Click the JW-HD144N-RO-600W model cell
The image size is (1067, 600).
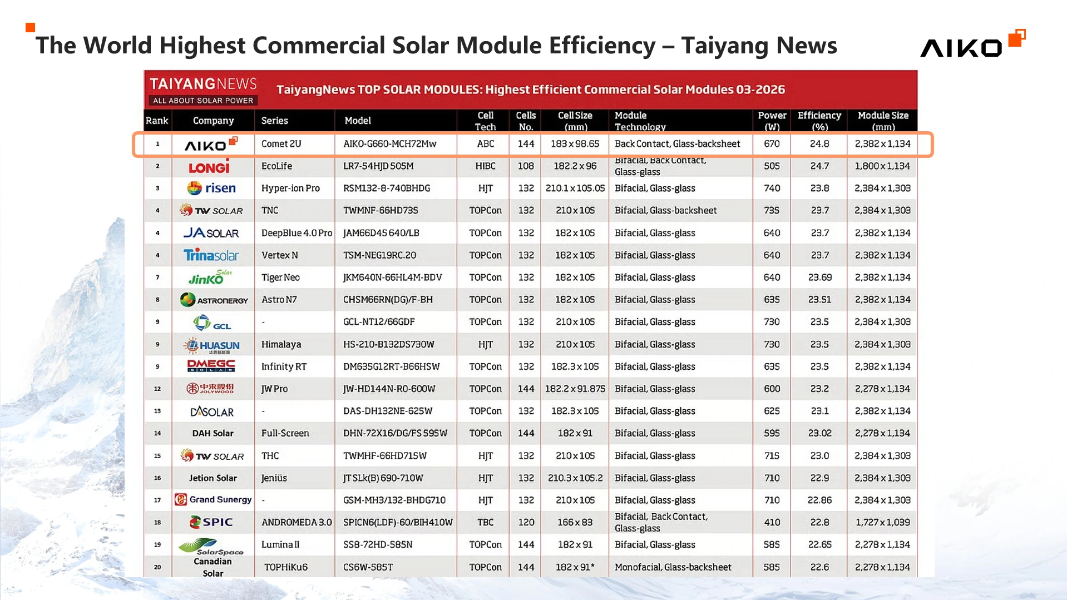coord(389,389)
